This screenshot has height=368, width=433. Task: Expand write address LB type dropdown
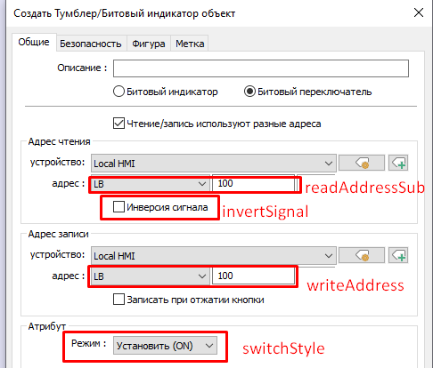tap(150, 276)
